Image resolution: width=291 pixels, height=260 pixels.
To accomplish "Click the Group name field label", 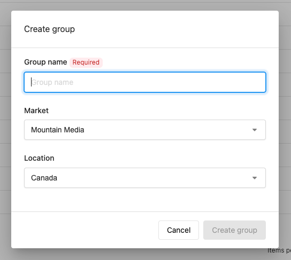I will [45, 62].
